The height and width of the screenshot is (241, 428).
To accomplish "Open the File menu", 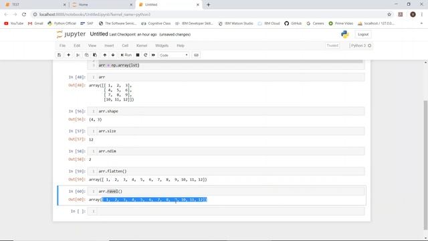I will (62, 46).
